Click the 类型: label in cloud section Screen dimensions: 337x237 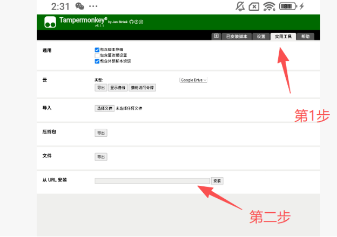[99, 80]
